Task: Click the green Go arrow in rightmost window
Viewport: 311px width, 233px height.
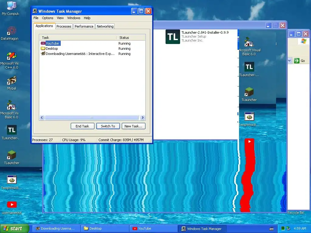Action: [297, 61]
